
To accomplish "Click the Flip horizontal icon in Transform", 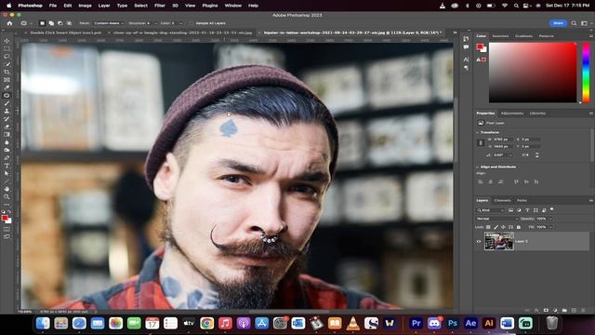I will pos(525,155).
